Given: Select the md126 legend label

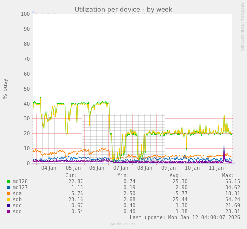Looking at the screenshot, I should [20, 182].
